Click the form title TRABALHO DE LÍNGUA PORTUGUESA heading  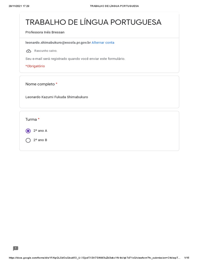[x=93, y=22]
